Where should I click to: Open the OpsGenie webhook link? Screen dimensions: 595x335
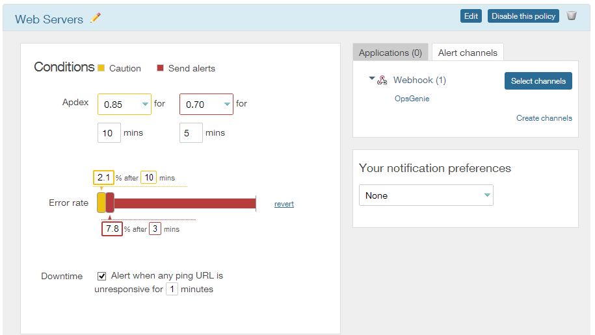point(412,99)
